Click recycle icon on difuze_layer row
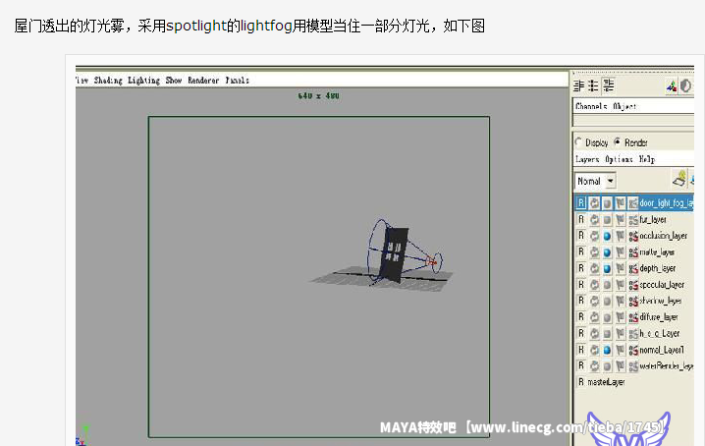Image resolution: width=705 pixels, height=446 pixels. coord(594,317)
